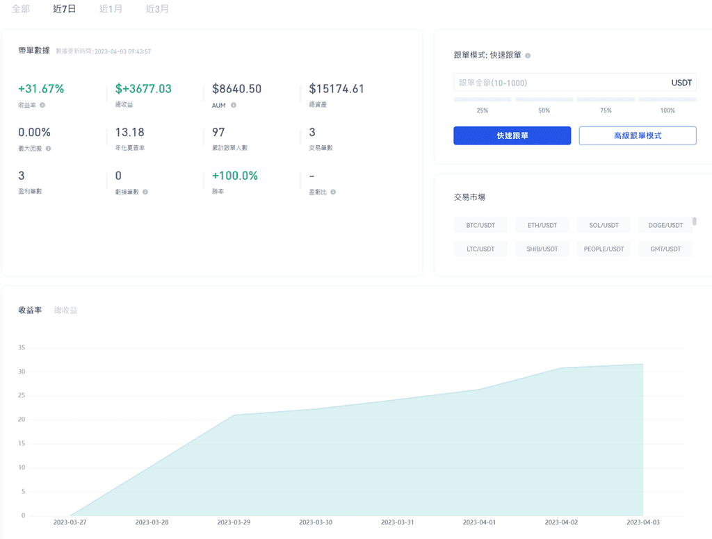712x539 pixels.
Task: Click the info icon next to AUM
Action: click(234, 106)
